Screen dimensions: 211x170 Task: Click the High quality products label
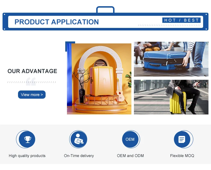pyautogui.click(x=27, y=156)
